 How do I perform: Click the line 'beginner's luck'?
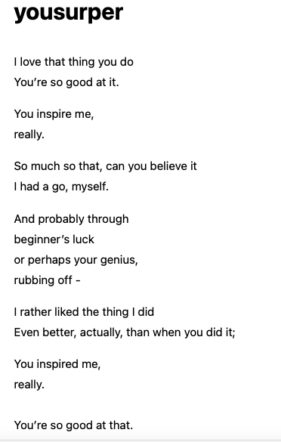pyautogui.click(x=54, y=240)
